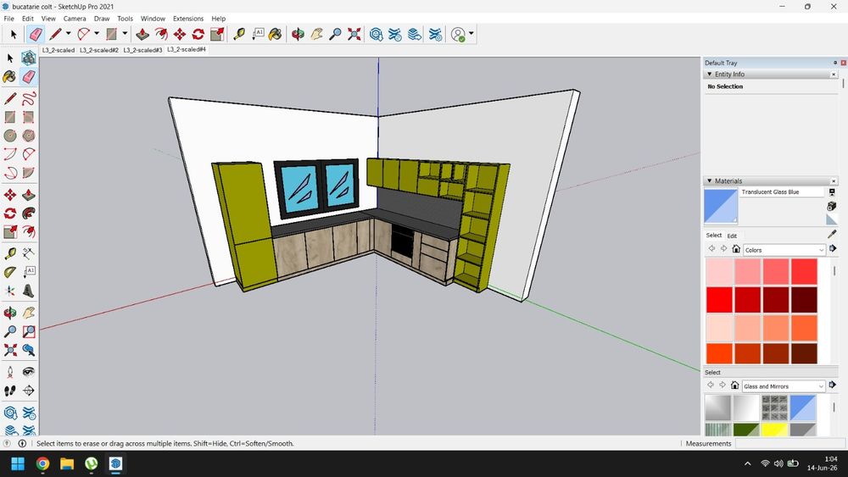Switch to the L3_2-scaled#2 scene tab
Image resolution: width=848 pixels, height=477 pixels.
pyautogui.click(x=99, y=50)
